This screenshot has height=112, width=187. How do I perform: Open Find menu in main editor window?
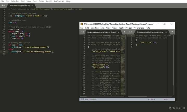click(23, 1)
